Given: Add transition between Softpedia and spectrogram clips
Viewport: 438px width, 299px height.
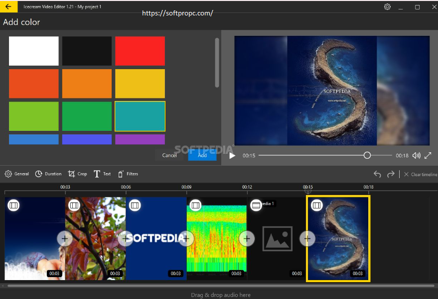Looking at the screenshot, I should [x=186, y=238].
